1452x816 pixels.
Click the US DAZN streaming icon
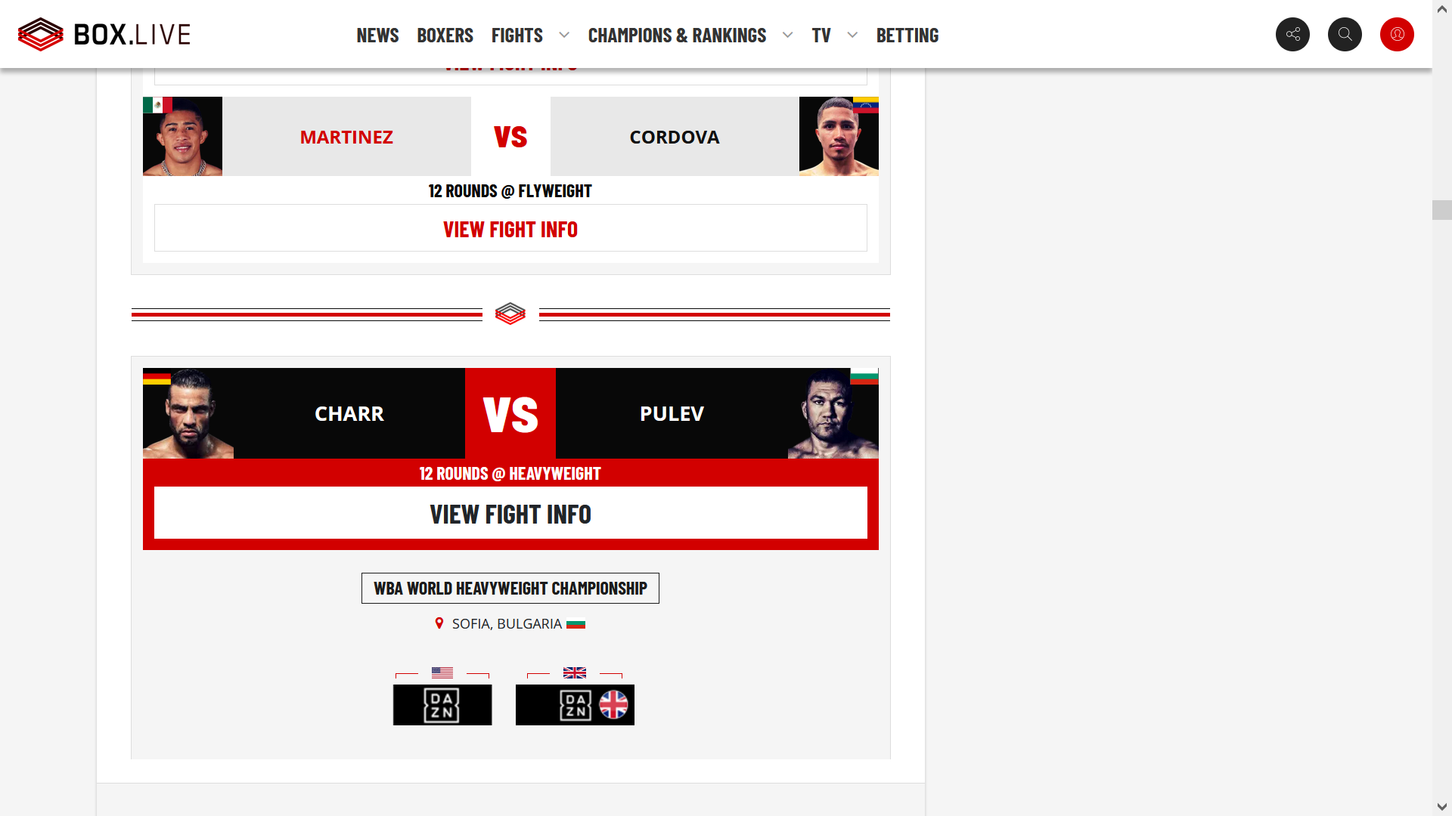coord(442,704)
